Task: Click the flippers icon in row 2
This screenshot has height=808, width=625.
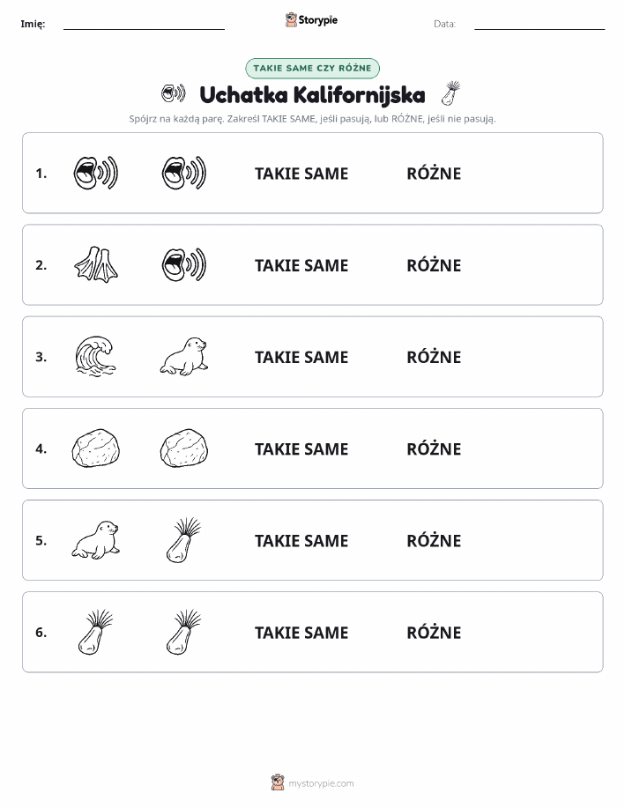Action: coord(96,265)
